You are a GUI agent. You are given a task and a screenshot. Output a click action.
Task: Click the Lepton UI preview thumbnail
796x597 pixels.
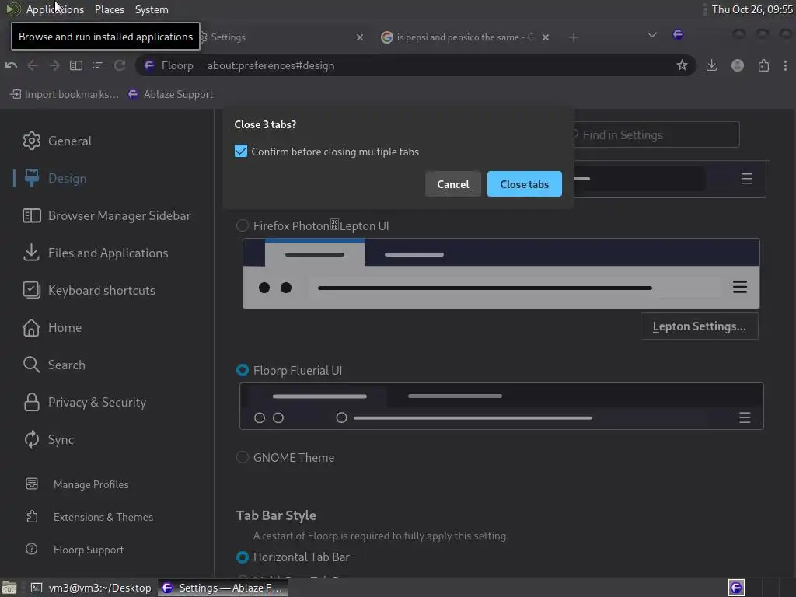pos(501,274)
